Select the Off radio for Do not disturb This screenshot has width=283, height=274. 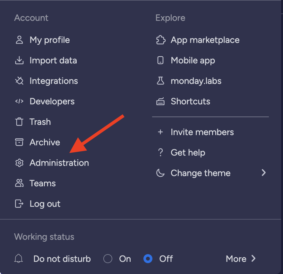[148, 259]
